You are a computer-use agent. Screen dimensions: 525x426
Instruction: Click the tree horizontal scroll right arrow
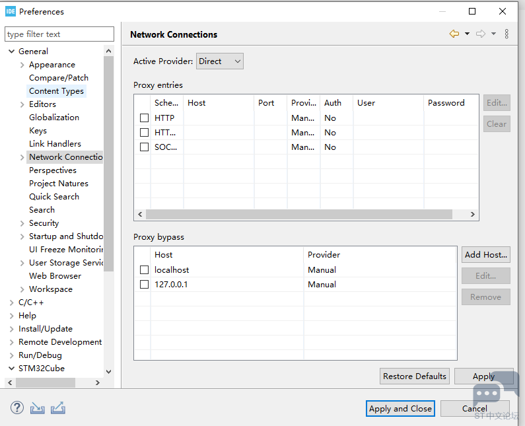pos(98,382)
